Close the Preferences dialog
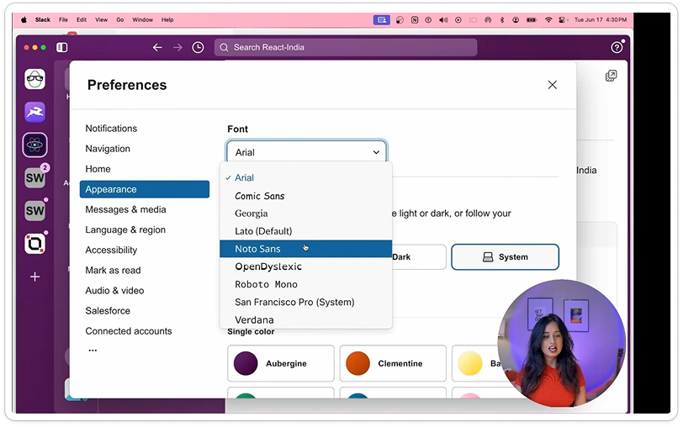The width and height of the screenshot is (683, 427). 553,85
